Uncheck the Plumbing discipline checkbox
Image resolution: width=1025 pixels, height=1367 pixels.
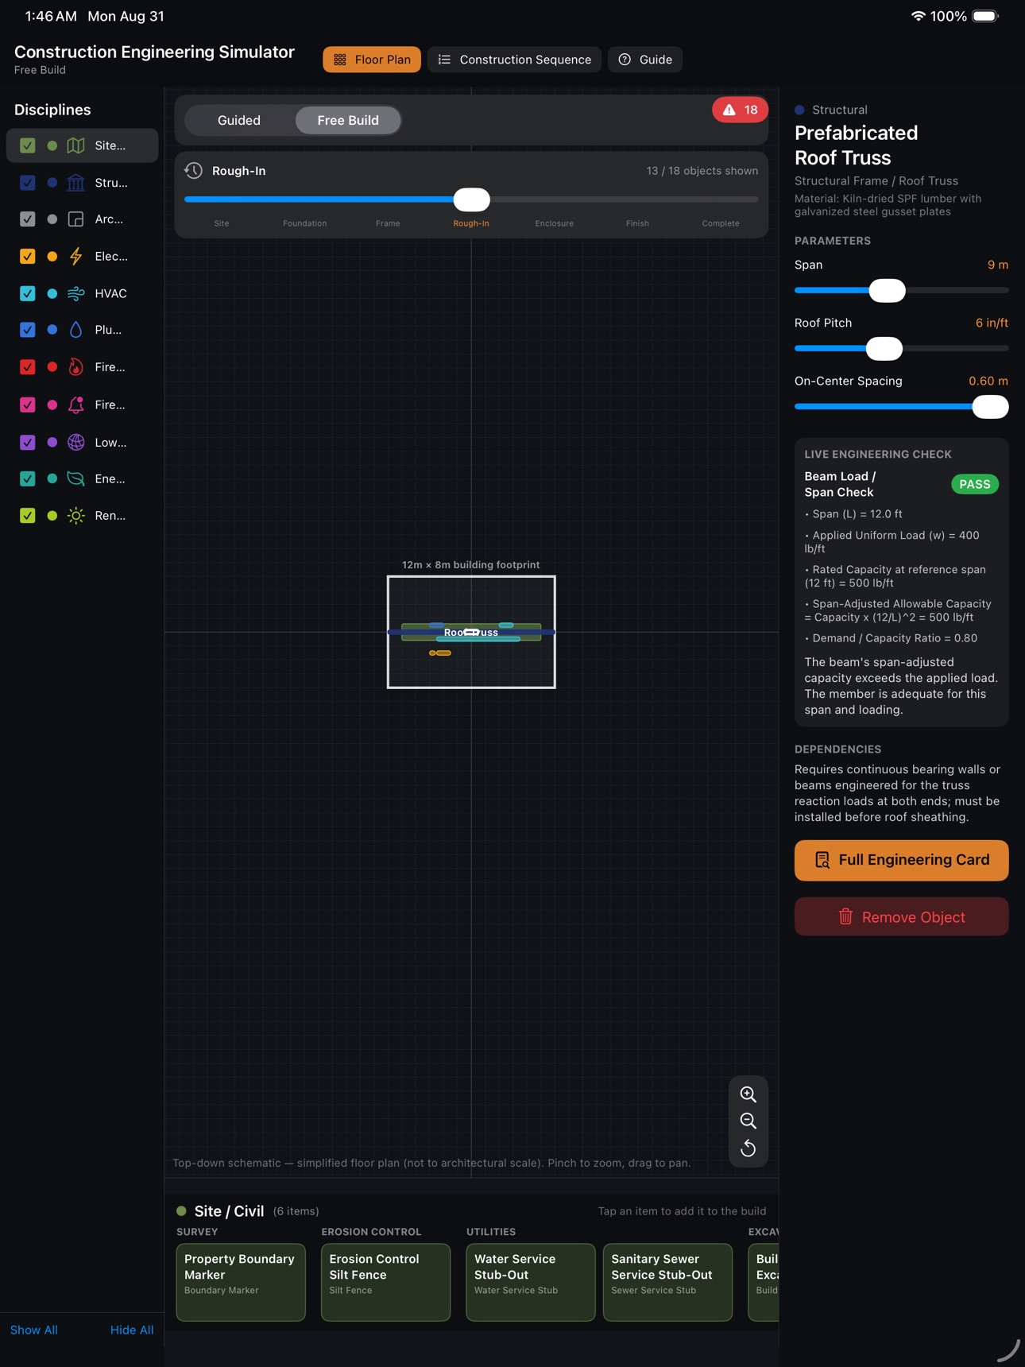pos(28,330)
